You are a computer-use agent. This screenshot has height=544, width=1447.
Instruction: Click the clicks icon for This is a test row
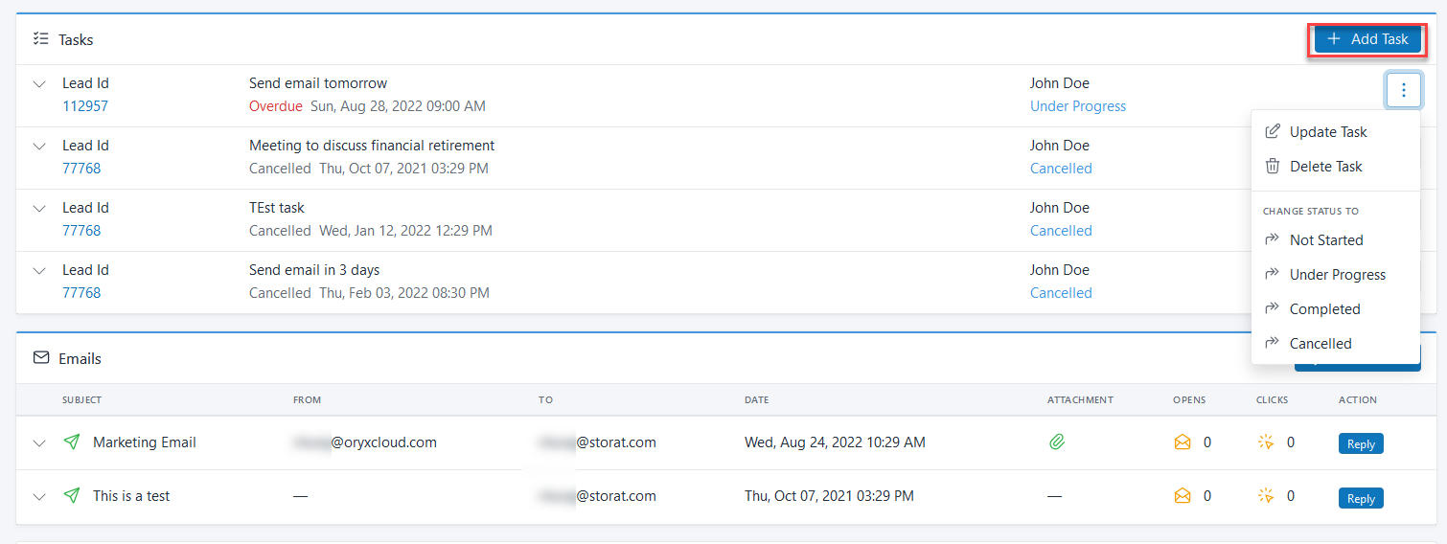pos(1266,496)
